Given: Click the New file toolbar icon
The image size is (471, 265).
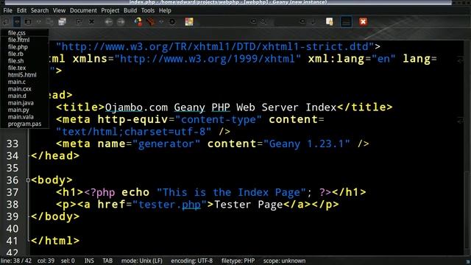Looking at the screenshot, I should (6, 21).
